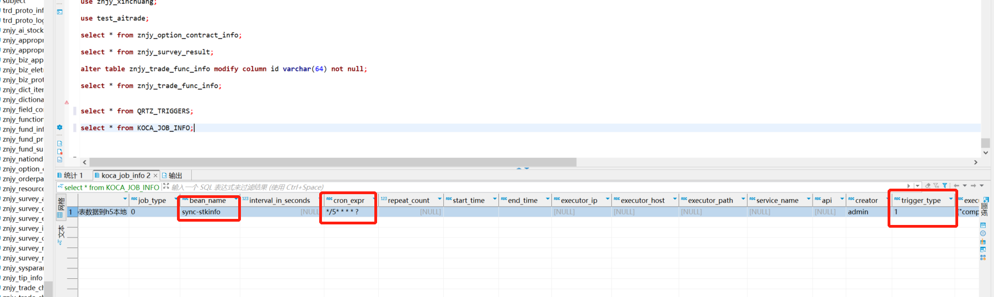This screenshot has height=297, width=994.
Task: Open the repeat_count column filter dropdown
Action: coord(439,199)
